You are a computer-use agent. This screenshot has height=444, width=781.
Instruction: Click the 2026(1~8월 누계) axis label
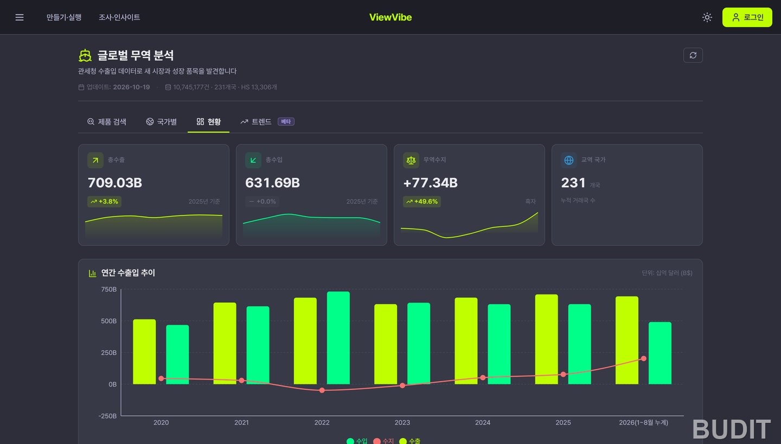(643, 422)
